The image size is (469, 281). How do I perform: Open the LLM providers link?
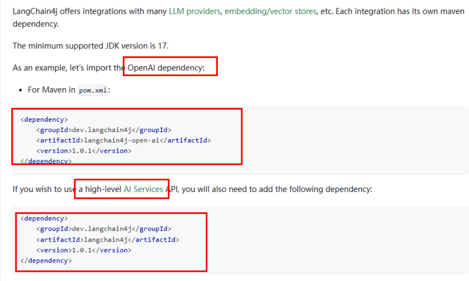point(194,11)
